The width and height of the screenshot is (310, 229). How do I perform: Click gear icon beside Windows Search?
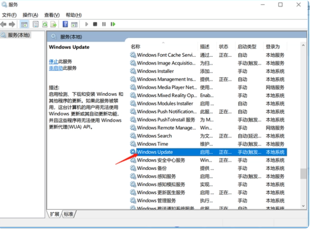tap(133, 136)
